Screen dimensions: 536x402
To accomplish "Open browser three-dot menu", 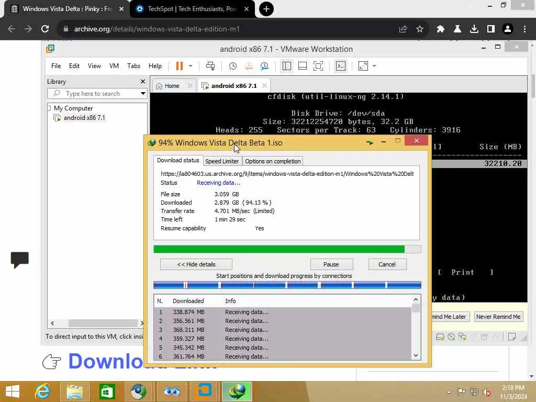I will click(524, 29).
